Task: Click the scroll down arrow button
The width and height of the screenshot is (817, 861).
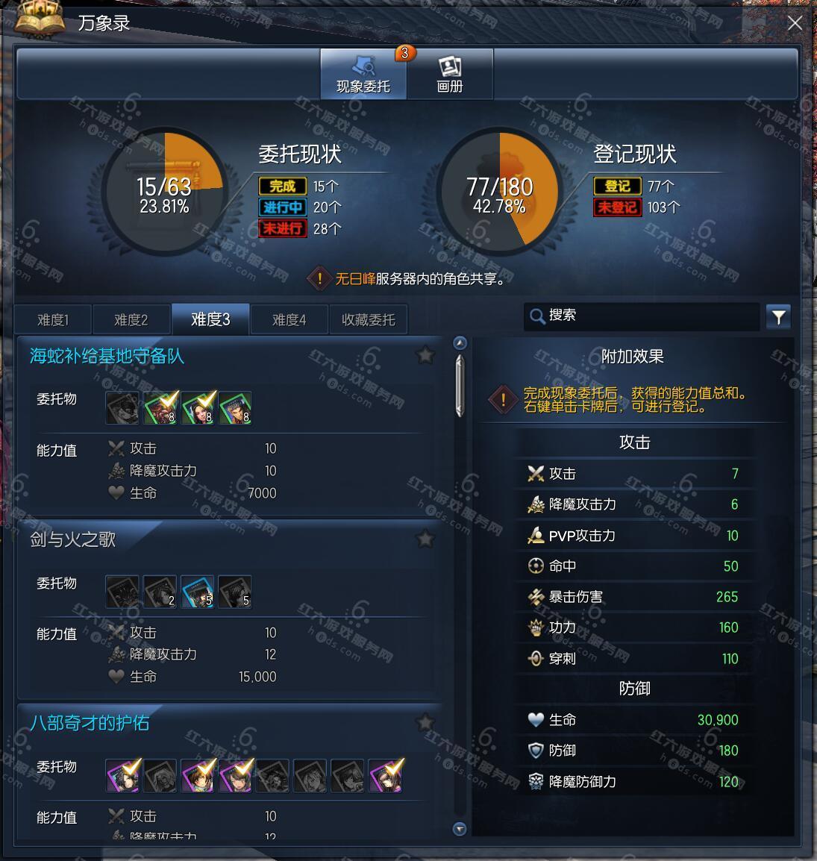Action: tap(460, 829)
